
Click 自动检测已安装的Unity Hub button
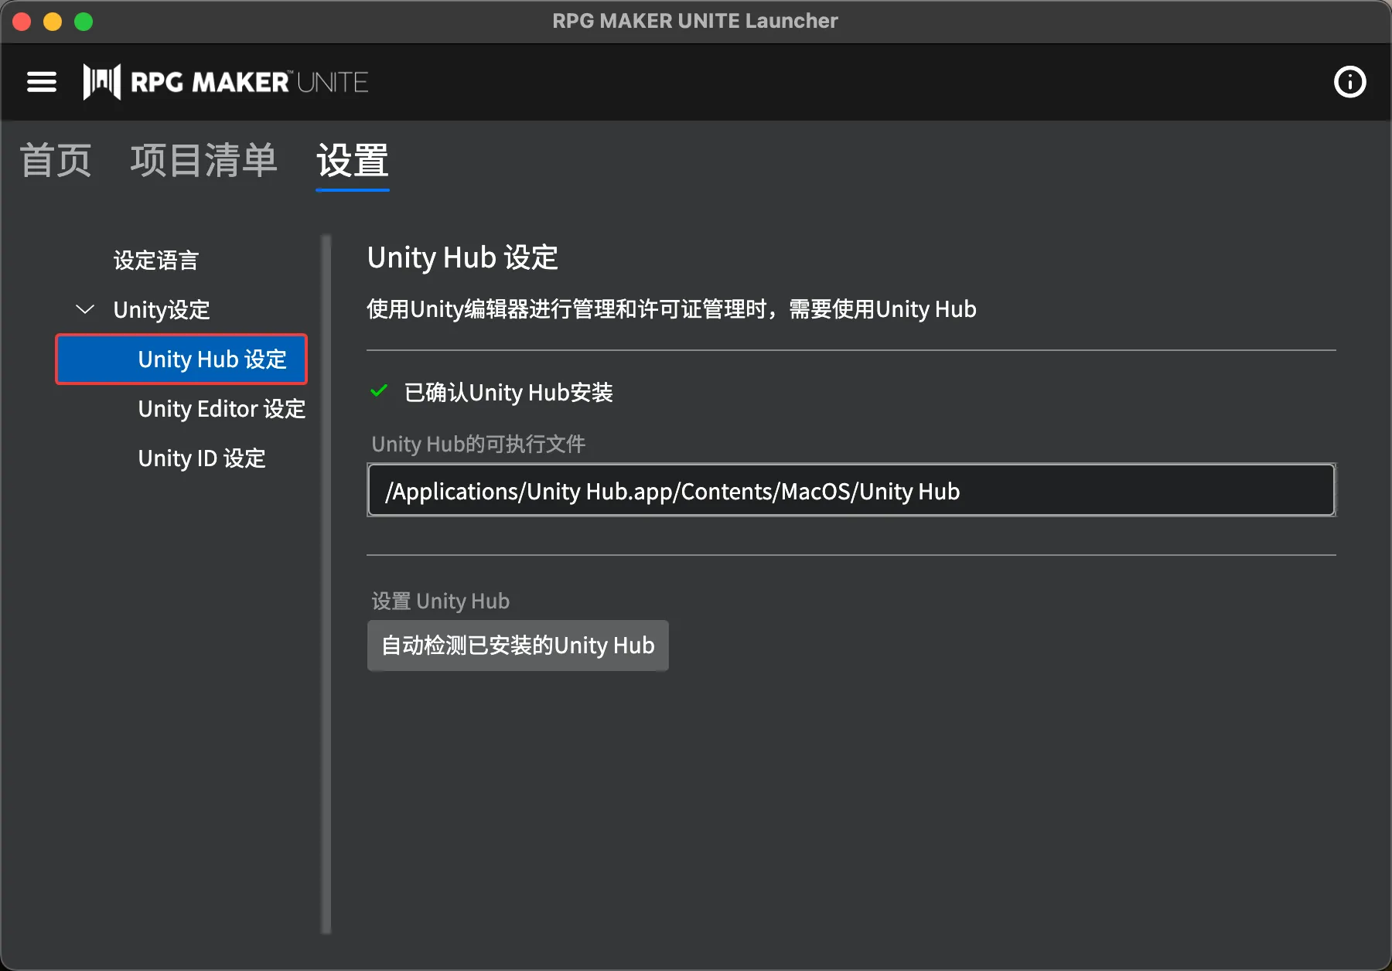[518, 646]
